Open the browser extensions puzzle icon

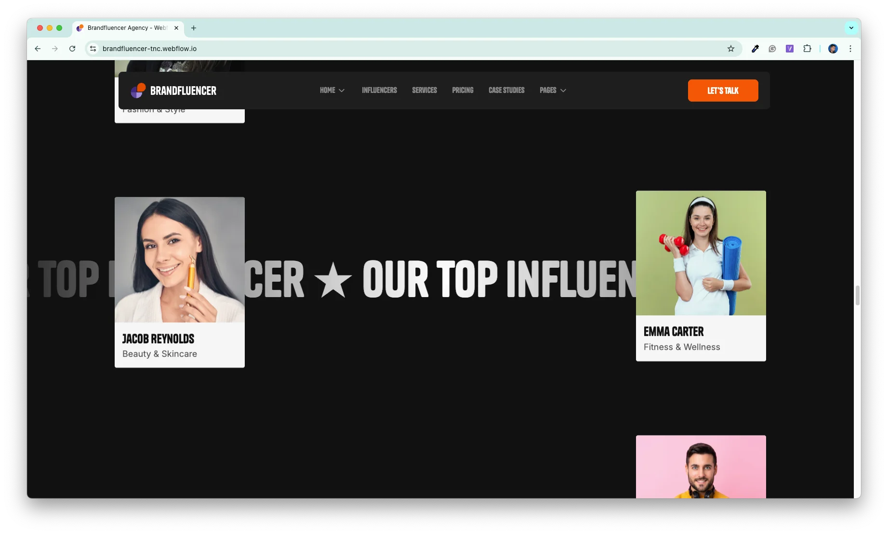point(807,49)
